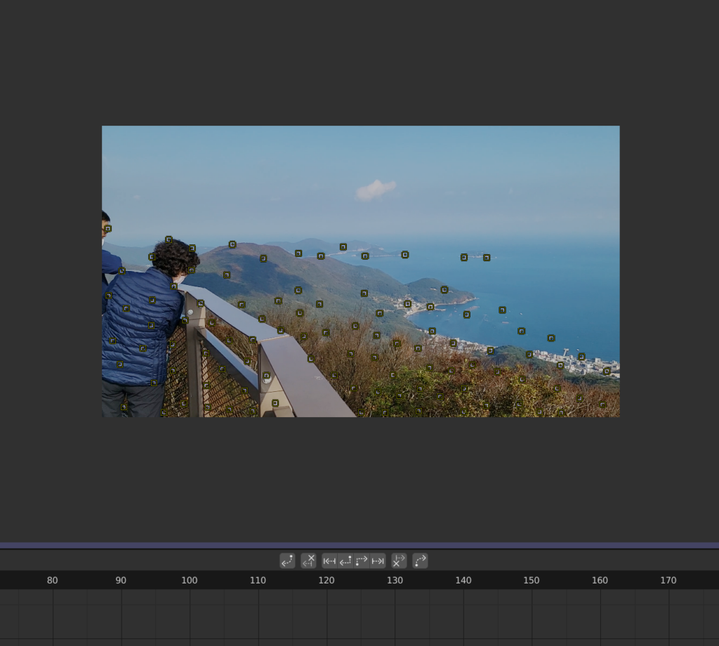Select the rightmost marker in the open sea

coord(551,338)
